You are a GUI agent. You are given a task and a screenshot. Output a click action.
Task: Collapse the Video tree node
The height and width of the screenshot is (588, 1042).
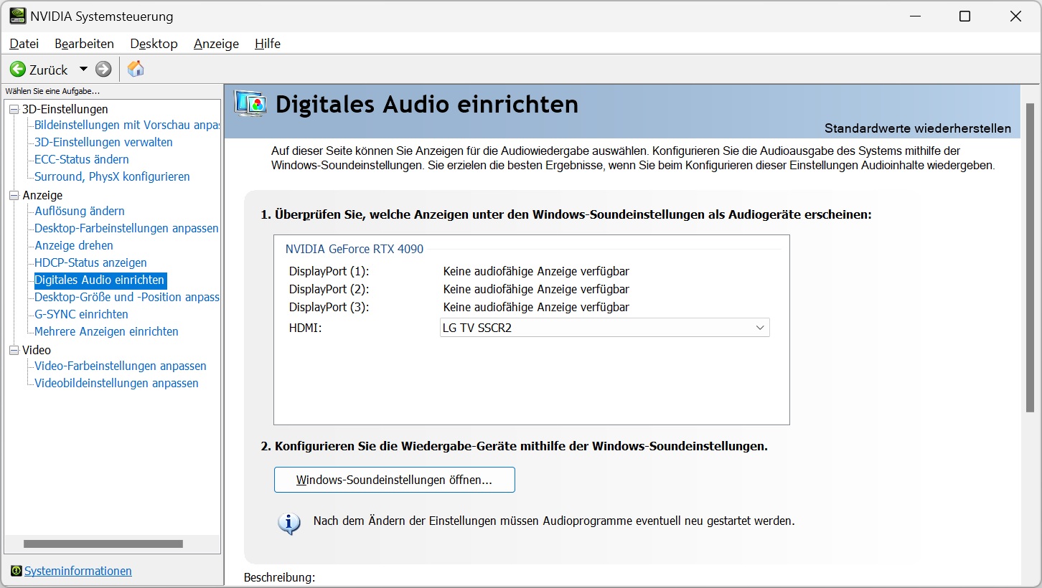(14, 350)
